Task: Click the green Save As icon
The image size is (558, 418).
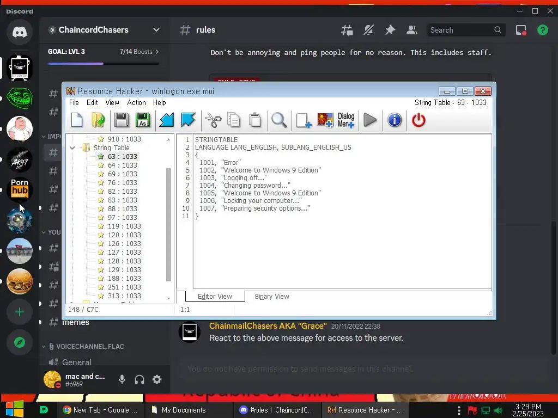Action: point(143,120)
